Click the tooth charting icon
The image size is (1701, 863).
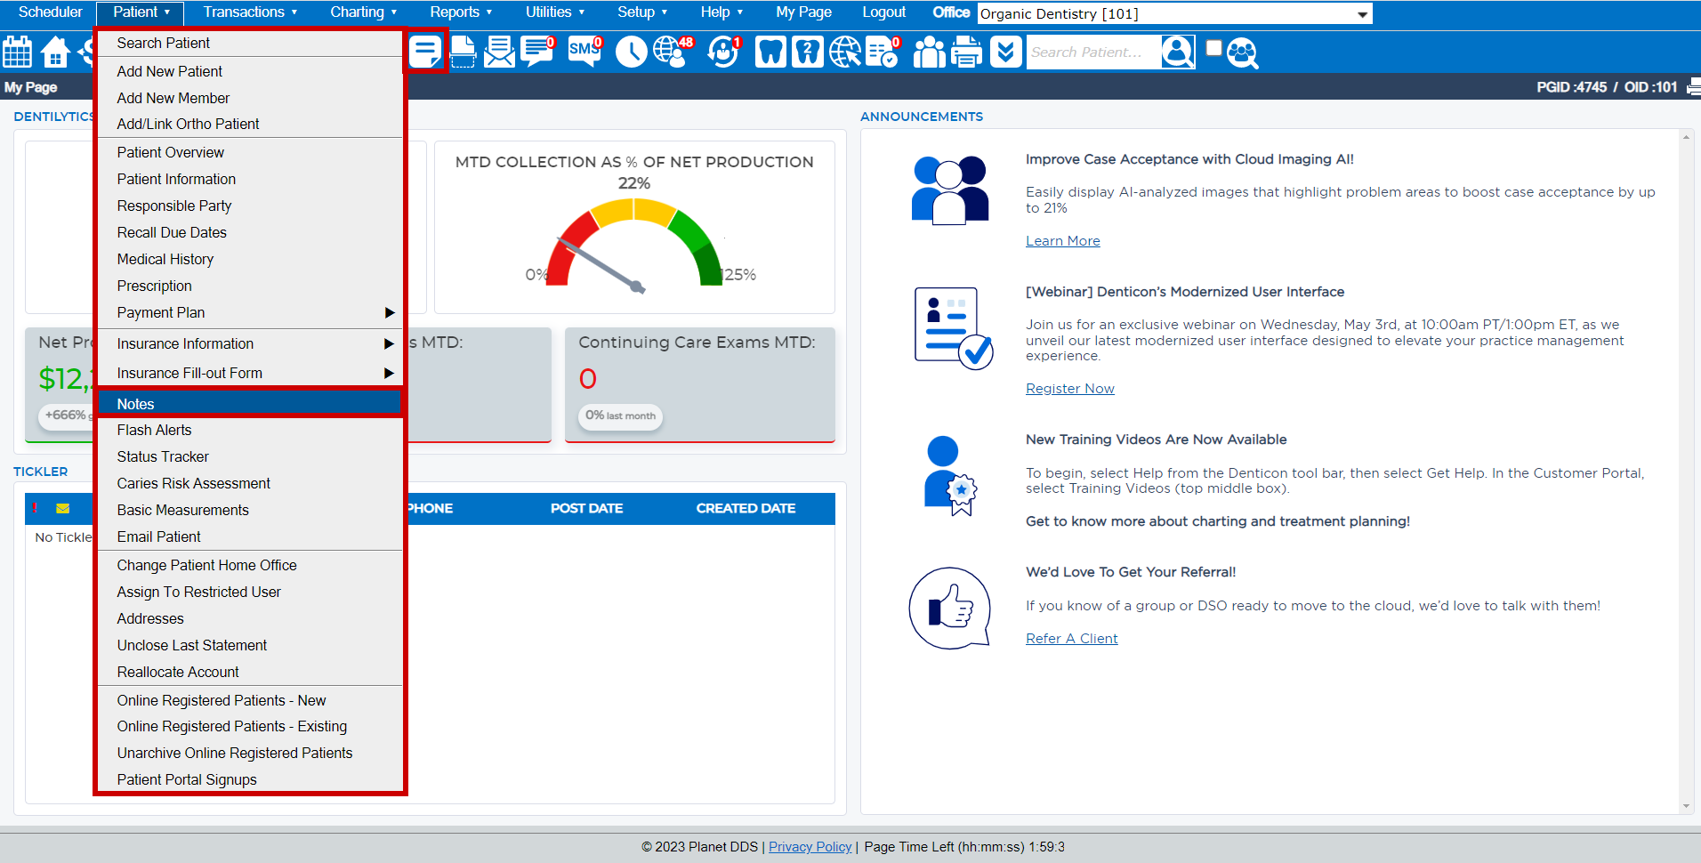pyautogui.click(x=770, y=52)
